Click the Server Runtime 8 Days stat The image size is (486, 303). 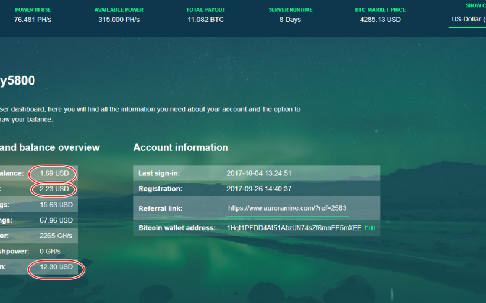tap(290, 20)
